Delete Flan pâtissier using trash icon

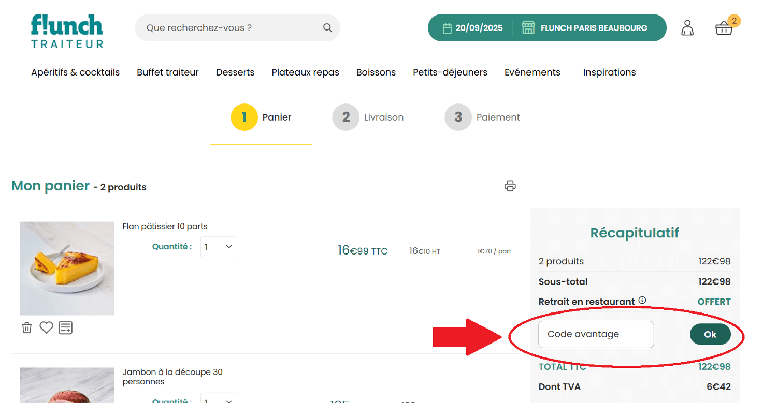(27, 327)
